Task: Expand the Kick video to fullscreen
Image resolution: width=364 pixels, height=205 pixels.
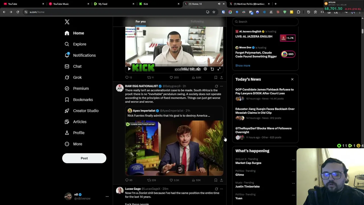Action: 219,69
